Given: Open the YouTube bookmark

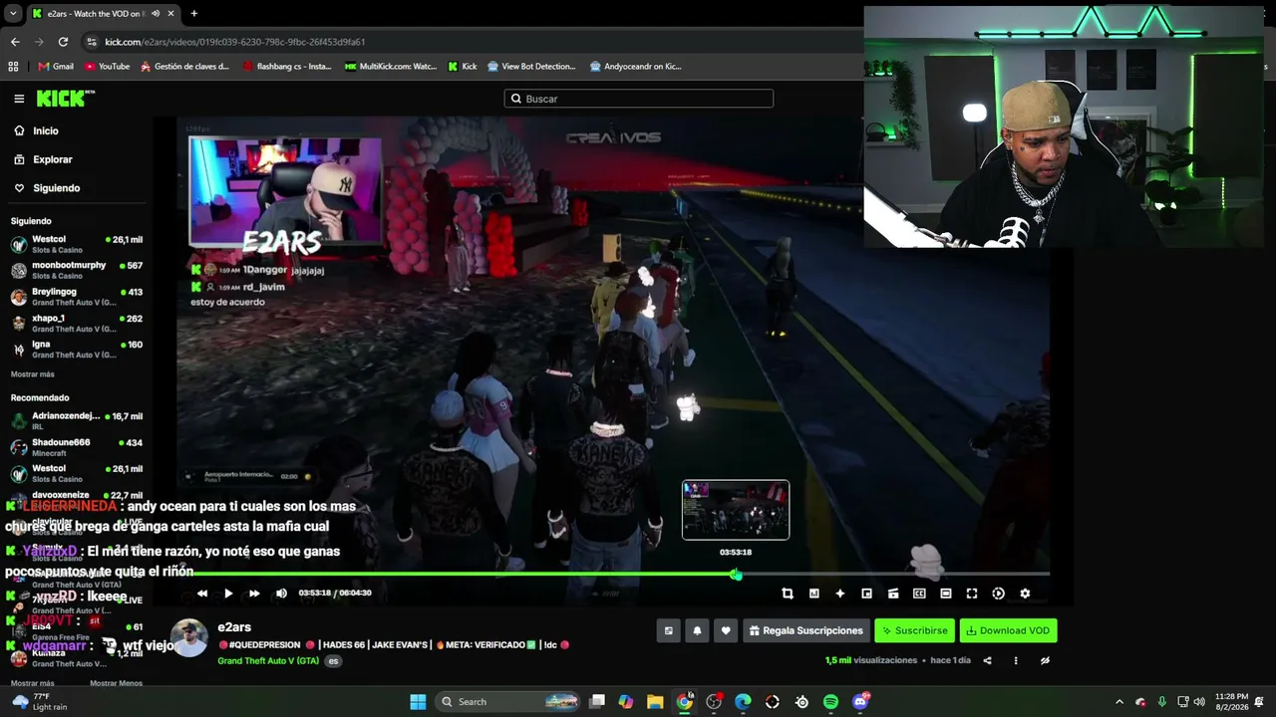Looking at the screenshot, I should pyautogui.click(x=108, y=67).
